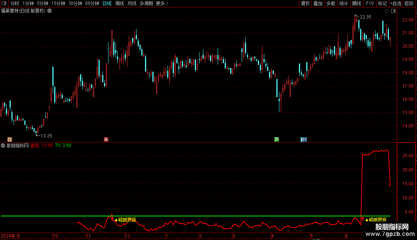
Task: Open F10 company information
Action: [370, 3]
